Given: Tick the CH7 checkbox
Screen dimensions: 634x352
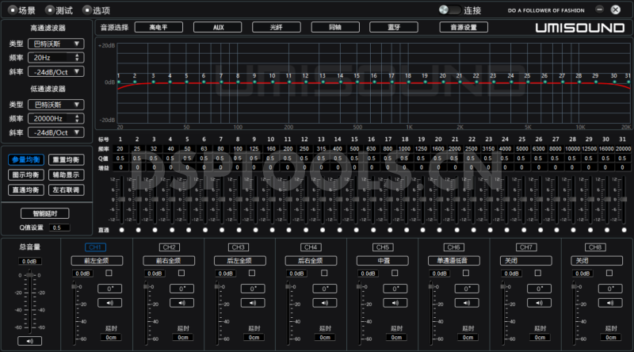Looking at the screenshot, I should [538, 273].
